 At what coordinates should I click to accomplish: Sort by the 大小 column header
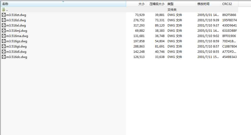point(136,4)
